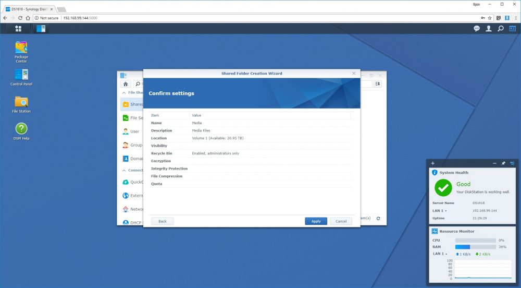Select File Services in Control Panel sidebar
Image resolution: width=521 pixels, height=288 pixels.
tap(132, 118)
